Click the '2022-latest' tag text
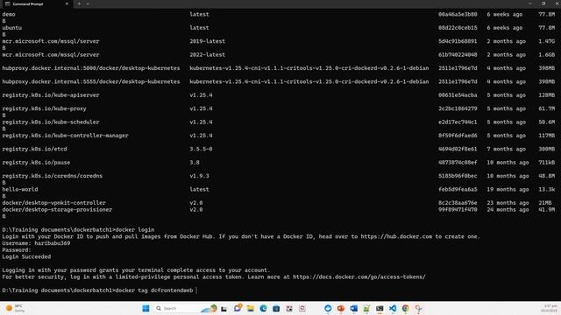Image resolution: width=561 pixels, height=315 pixels. pos(207,54)
